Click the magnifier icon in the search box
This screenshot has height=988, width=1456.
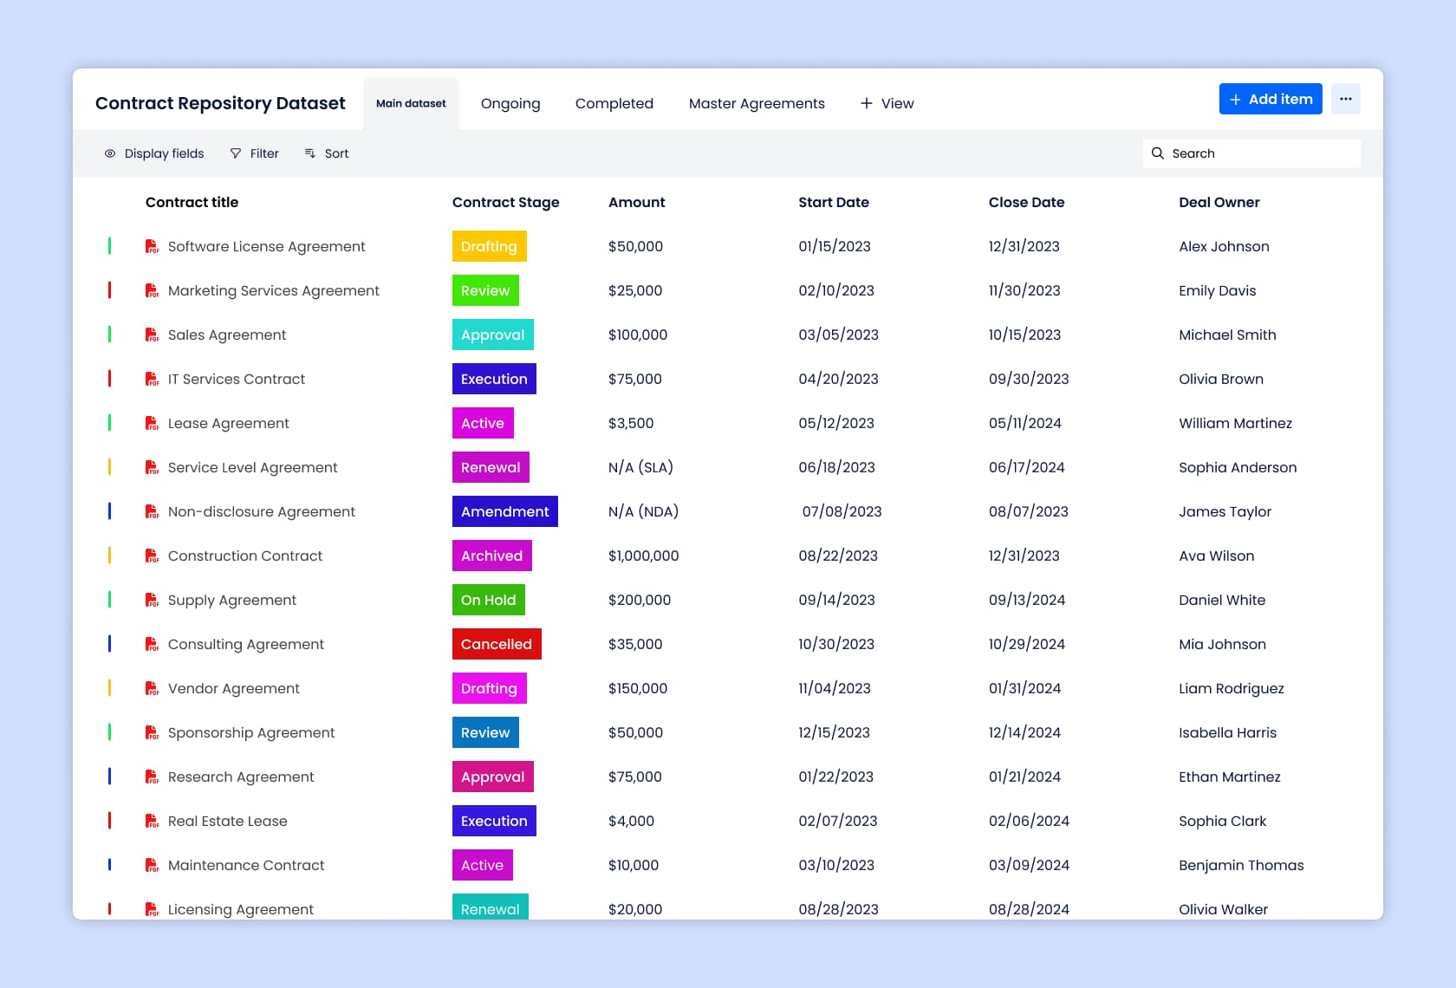(x=1157, y=153)
